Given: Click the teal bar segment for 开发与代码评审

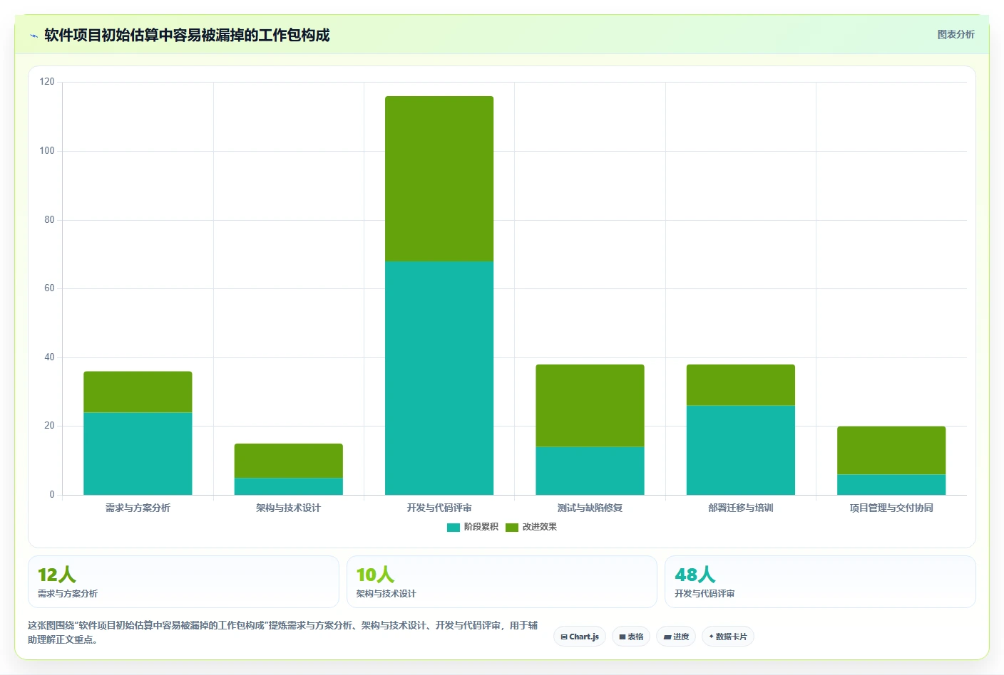Looking at the screenshot, I should tap(439, 378).
